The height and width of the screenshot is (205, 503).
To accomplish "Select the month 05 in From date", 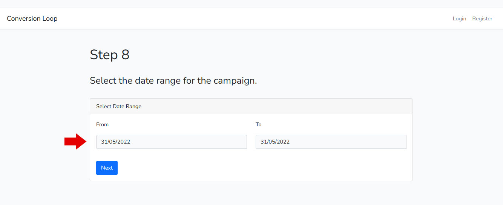I will pos(113,142).
